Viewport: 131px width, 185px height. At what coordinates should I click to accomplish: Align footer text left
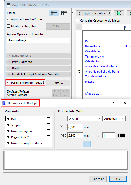click(x=71, y=144)
